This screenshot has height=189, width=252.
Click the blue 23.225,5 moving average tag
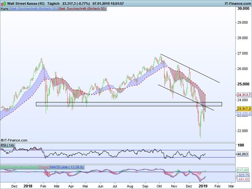click(244, 114)
